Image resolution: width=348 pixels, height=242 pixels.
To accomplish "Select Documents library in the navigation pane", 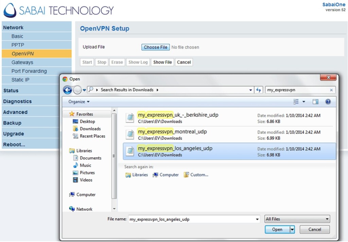I will point(90,158).
